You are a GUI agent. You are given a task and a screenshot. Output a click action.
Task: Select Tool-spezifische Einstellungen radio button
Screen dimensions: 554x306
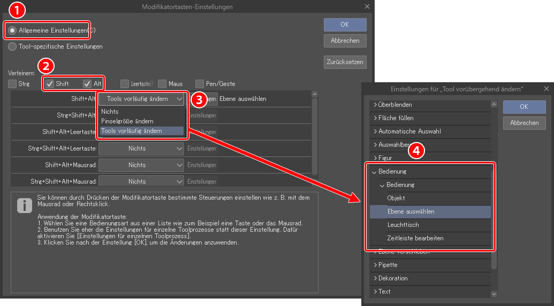12,46
